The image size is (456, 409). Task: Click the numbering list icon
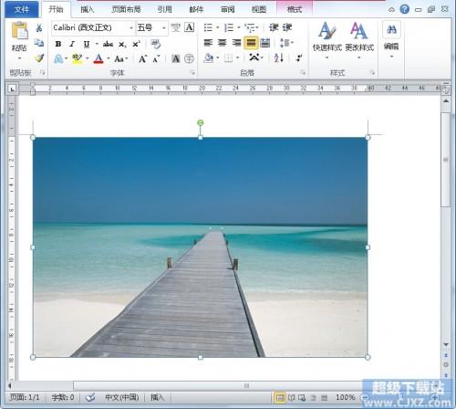pyautogui.click(x=229, y=27)
